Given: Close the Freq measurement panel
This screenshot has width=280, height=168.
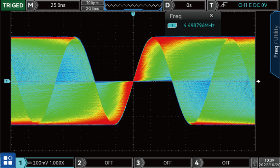Looking at the screenshot, I should click(211, 16).
